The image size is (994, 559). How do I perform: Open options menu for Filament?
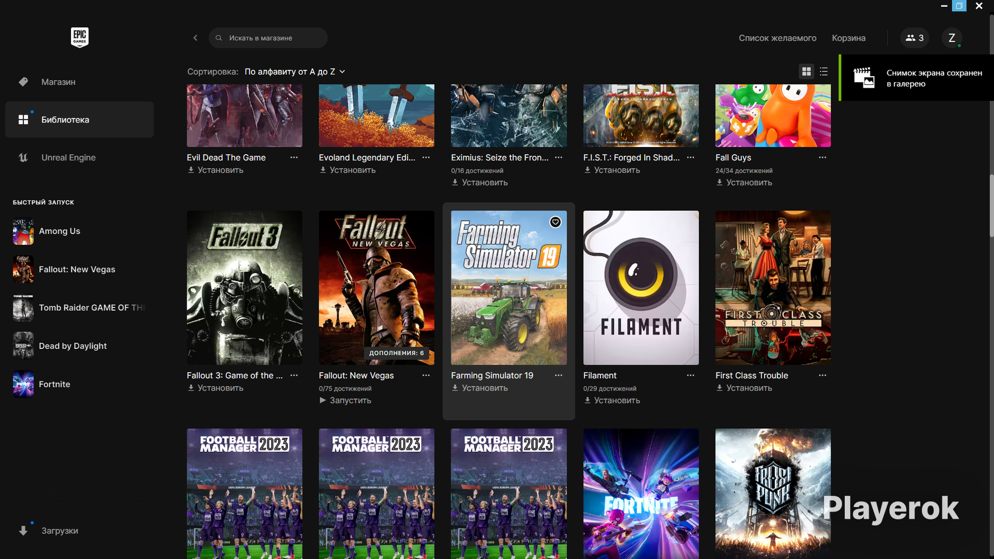click(690, 376)
